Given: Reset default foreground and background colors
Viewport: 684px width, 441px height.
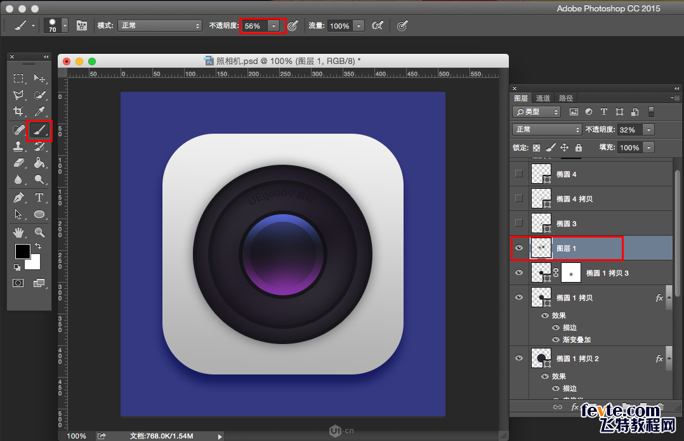Looking at the screenshot, I should click(16, 267).
